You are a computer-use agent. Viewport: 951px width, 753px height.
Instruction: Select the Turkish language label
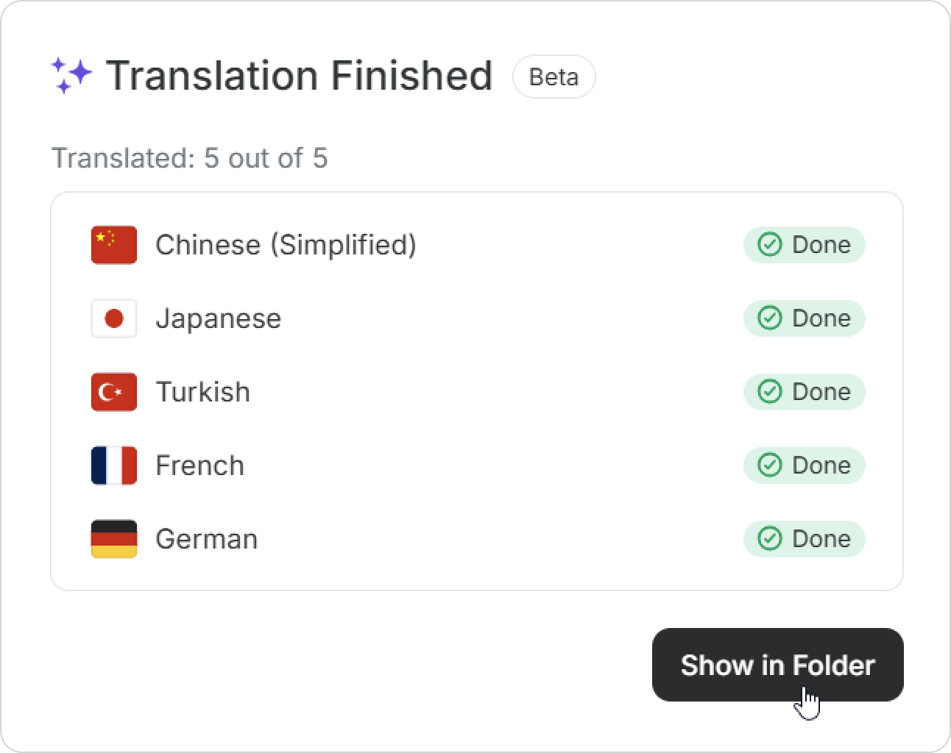tap(202, 392)
